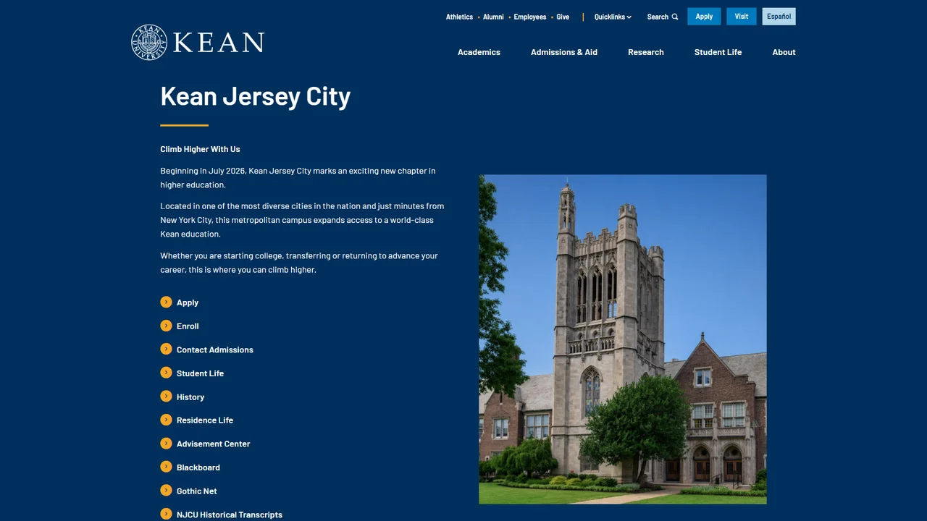This screenshot has height=521, width=927.
Task: Open the Enroll text link
Action: pyautogui.click(x=188, y=326)
